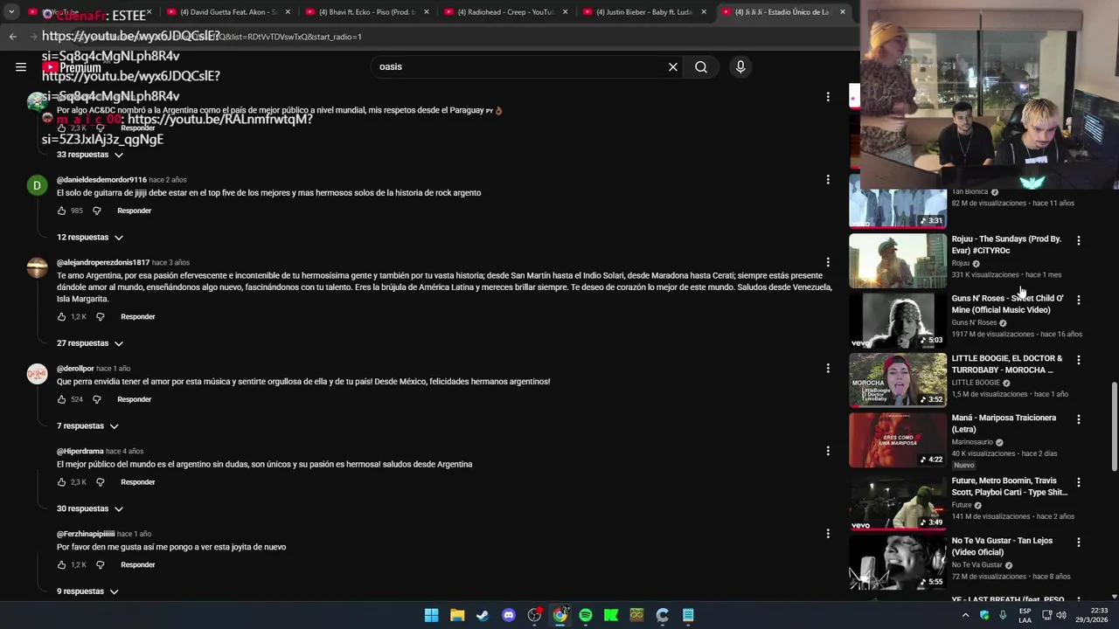
Task: Open options menu for @danieldesdemordor9116 comment
Action: tap(828, 180)
